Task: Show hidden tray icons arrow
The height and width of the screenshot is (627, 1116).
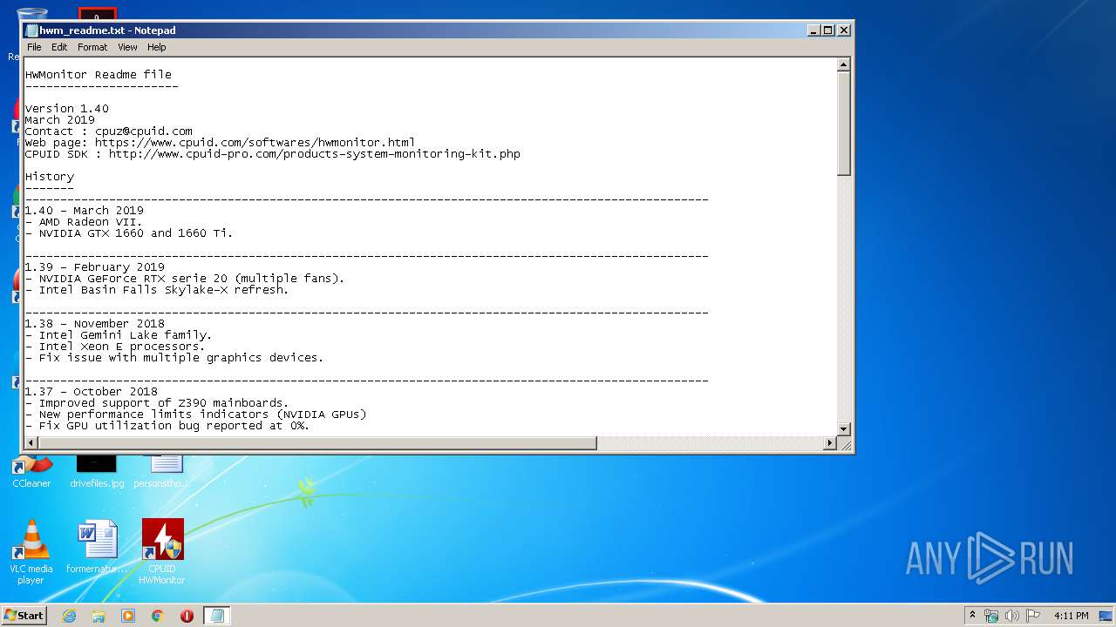Action: coord(973,616)
